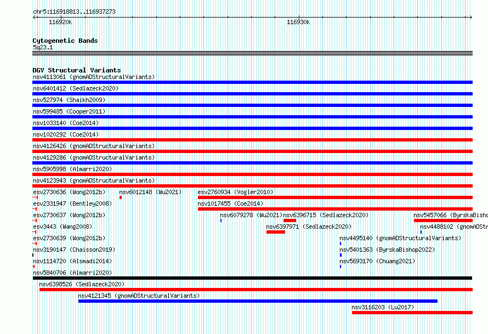Click the nsv6012148 Wu2021 label
Viewport: 488px width, 334px height.
150,192
